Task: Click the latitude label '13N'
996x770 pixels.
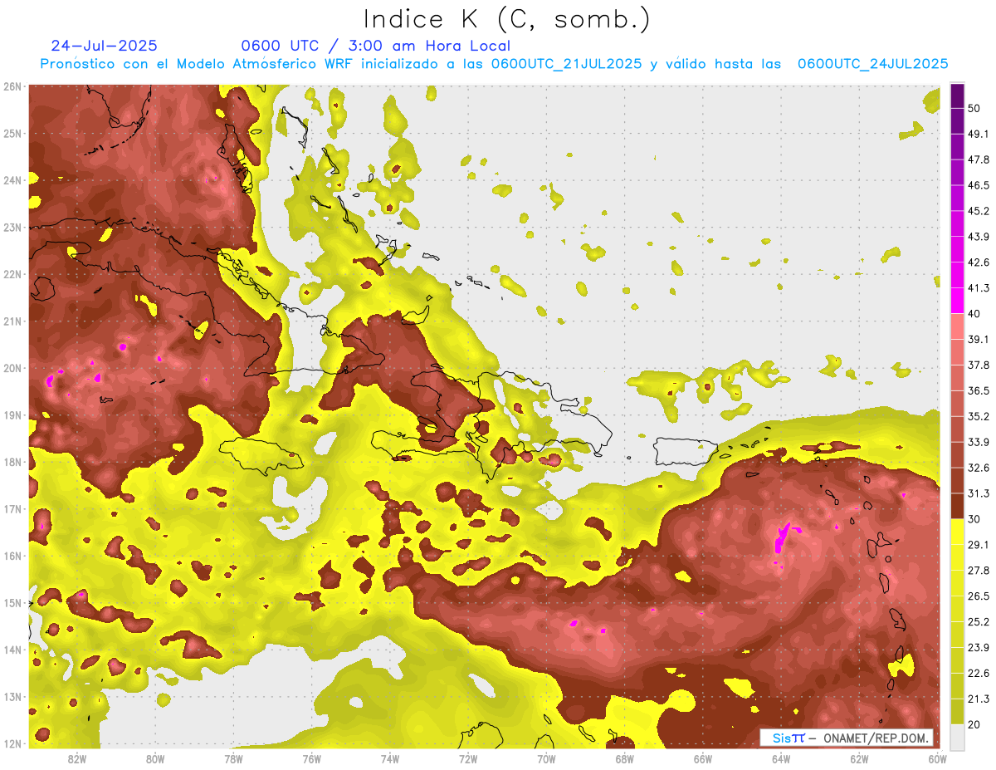Action: coord(12,697)
